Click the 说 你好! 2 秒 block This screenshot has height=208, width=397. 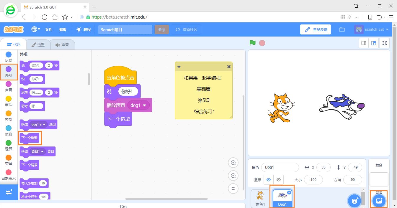(x=39, y=65)
